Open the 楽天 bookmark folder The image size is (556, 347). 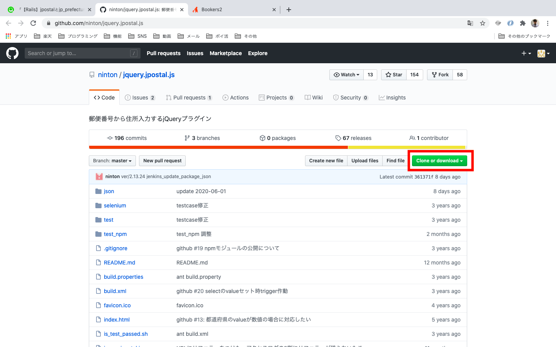43,36
